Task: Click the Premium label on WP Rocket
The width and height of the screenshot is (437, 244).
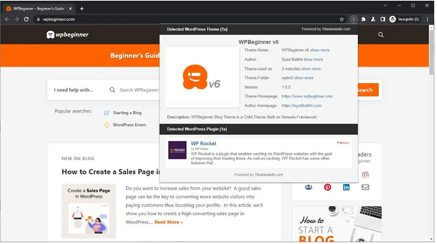Action: click(x=343, y=143)
